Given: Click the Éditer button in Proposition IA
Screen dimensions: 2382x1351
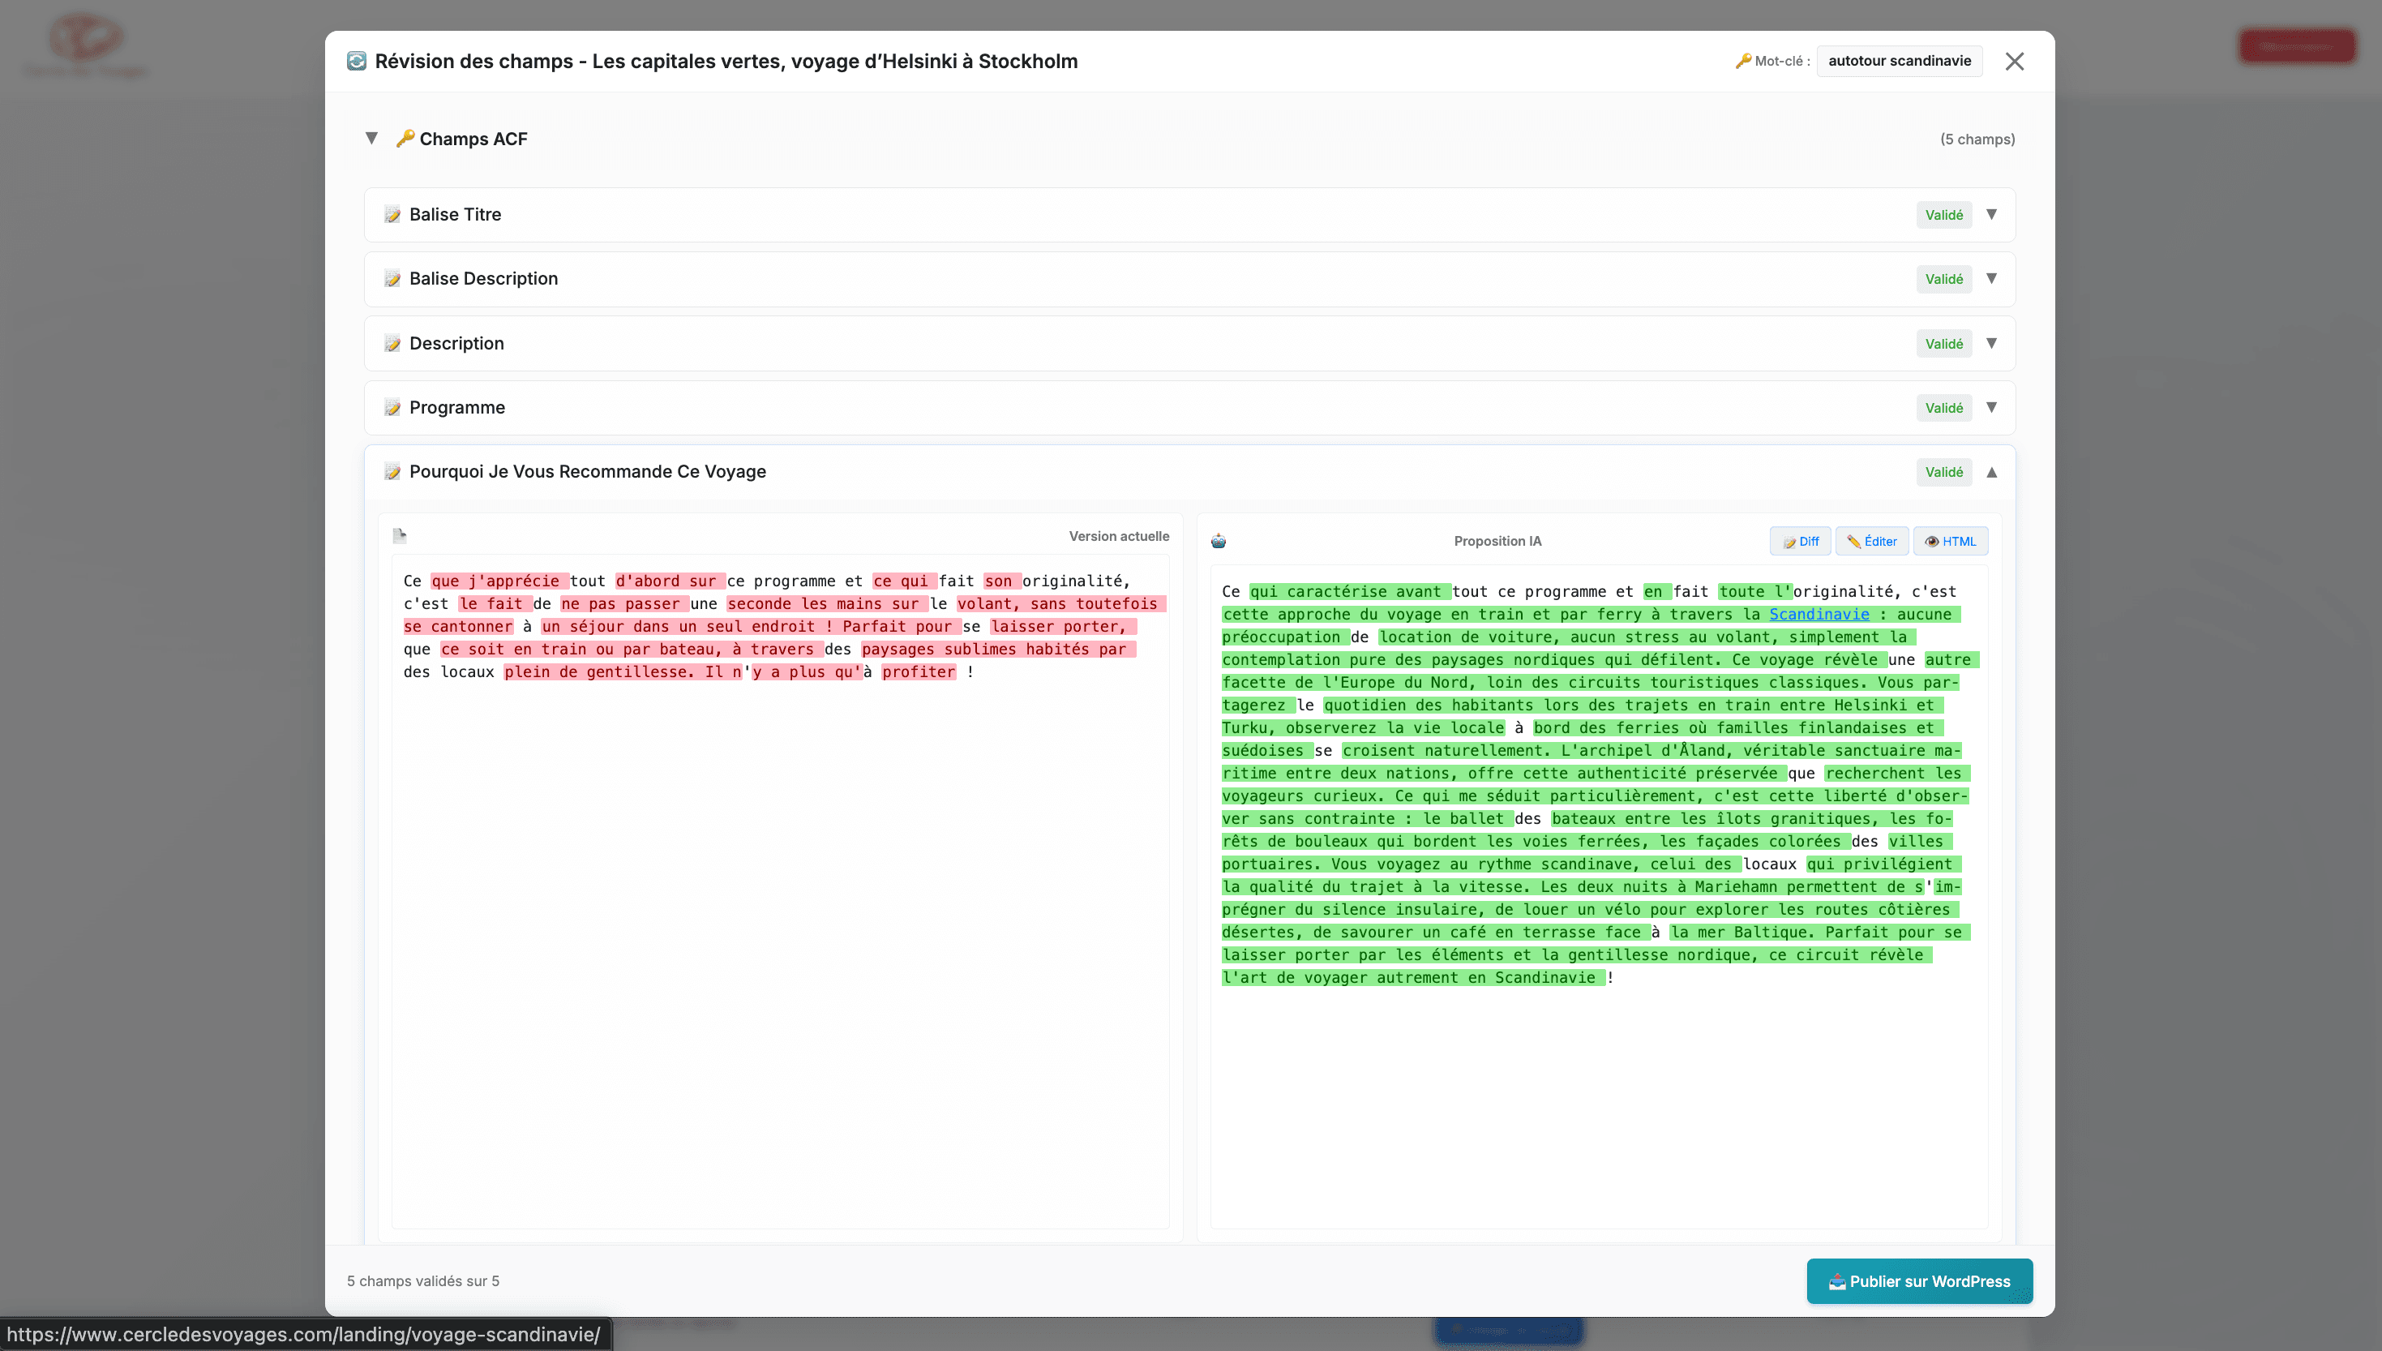Looking at the screenshot, I should point(1871,541).
